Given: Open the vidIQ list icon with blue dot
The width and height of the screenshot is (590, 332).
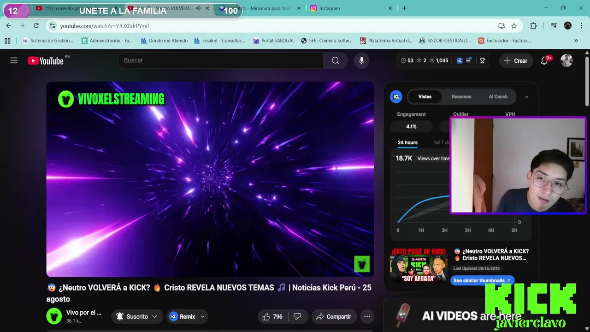Looking at the screenshot, I should coord(469,60).
